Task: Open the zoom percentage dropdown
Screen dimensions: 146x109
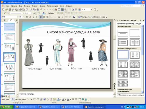Action: (91, 10)
